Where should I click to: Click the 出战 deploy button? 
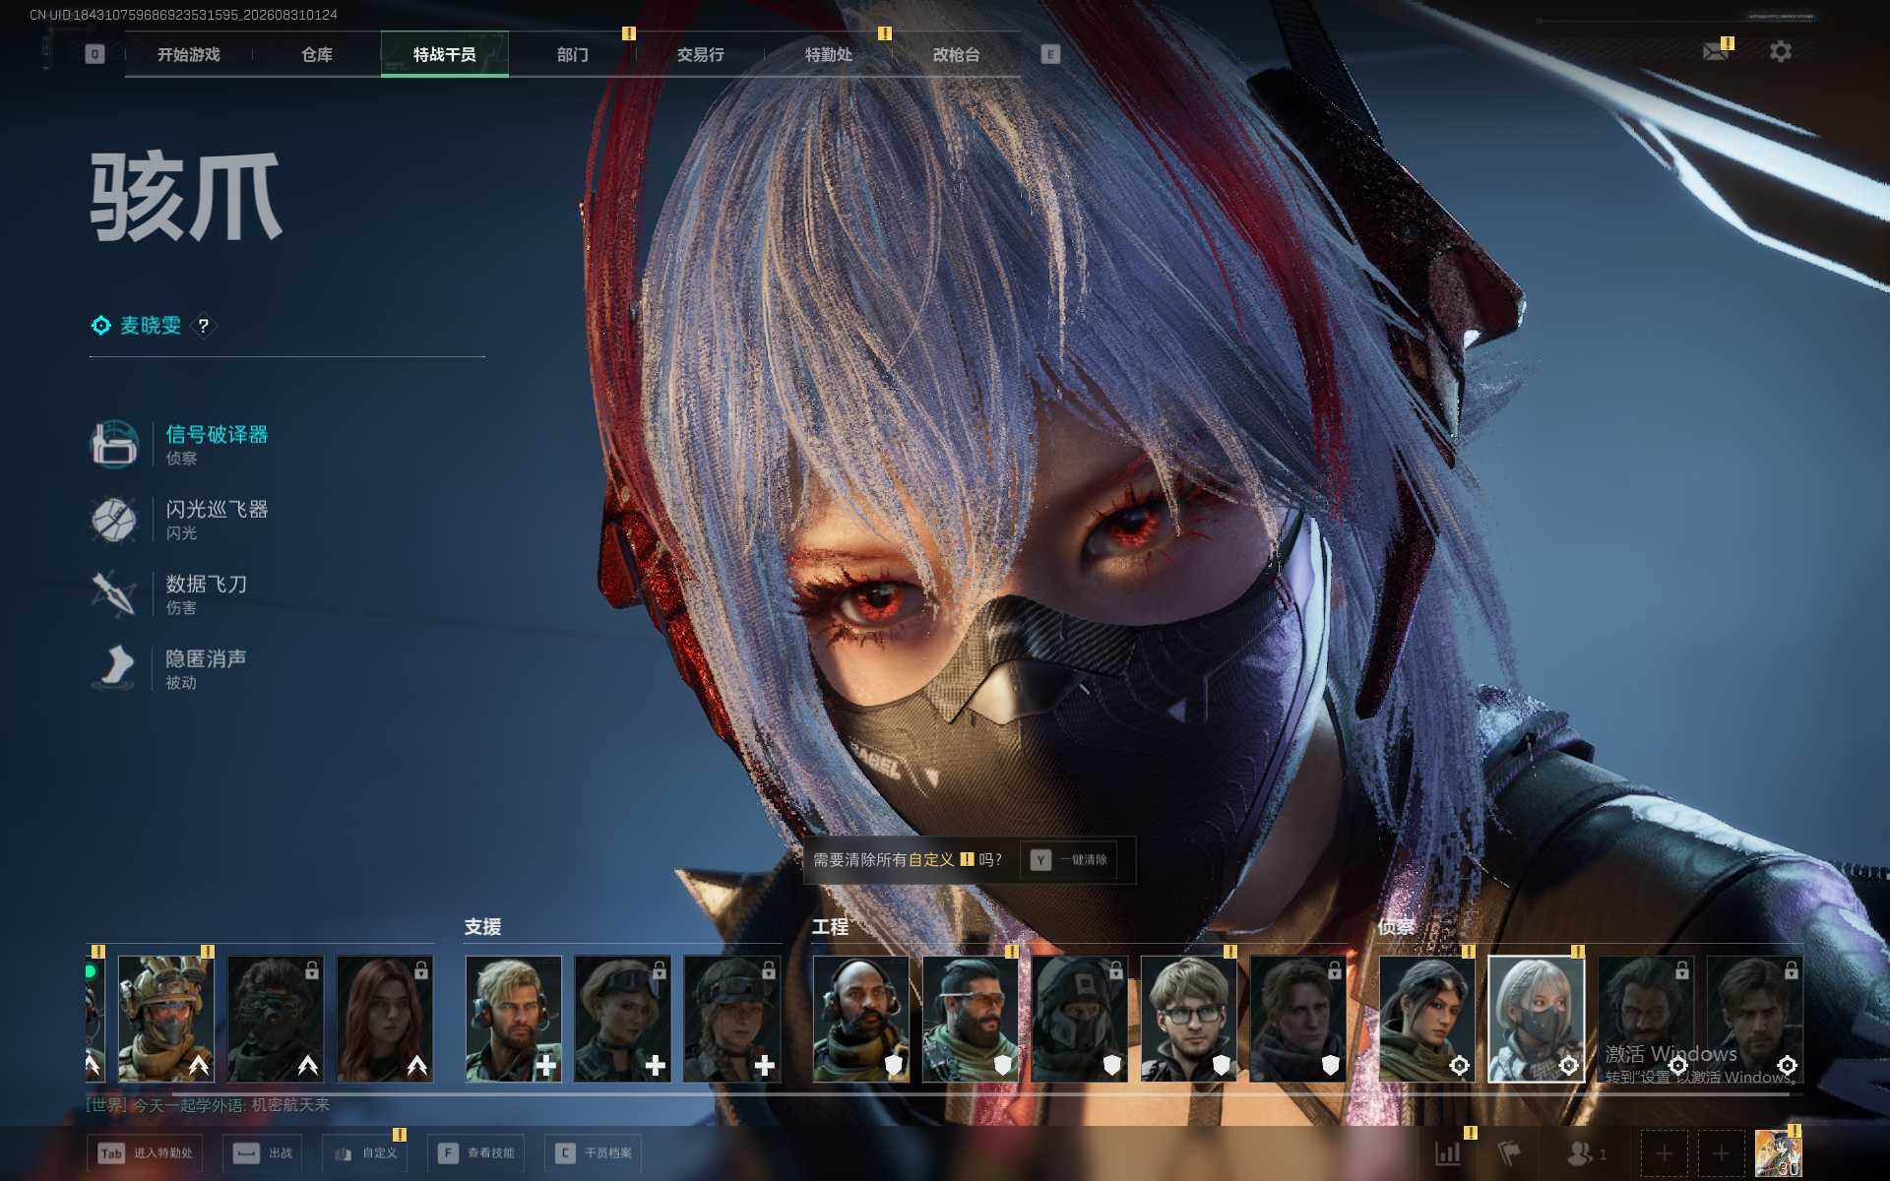[263, 1153]
